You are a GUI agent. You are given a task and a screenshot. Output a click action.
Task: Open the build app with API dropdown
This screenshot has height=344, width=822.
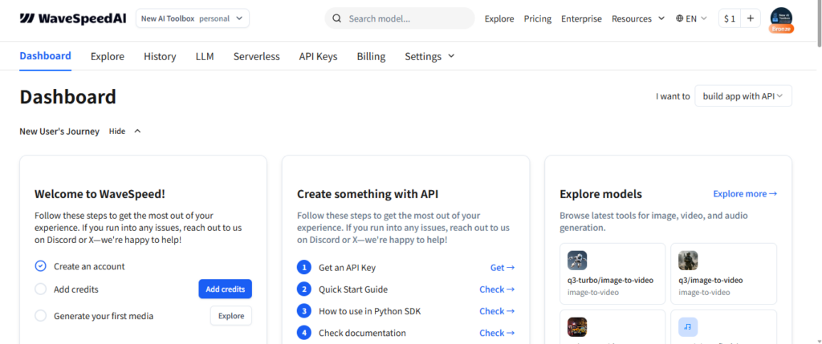click(743, 96)
